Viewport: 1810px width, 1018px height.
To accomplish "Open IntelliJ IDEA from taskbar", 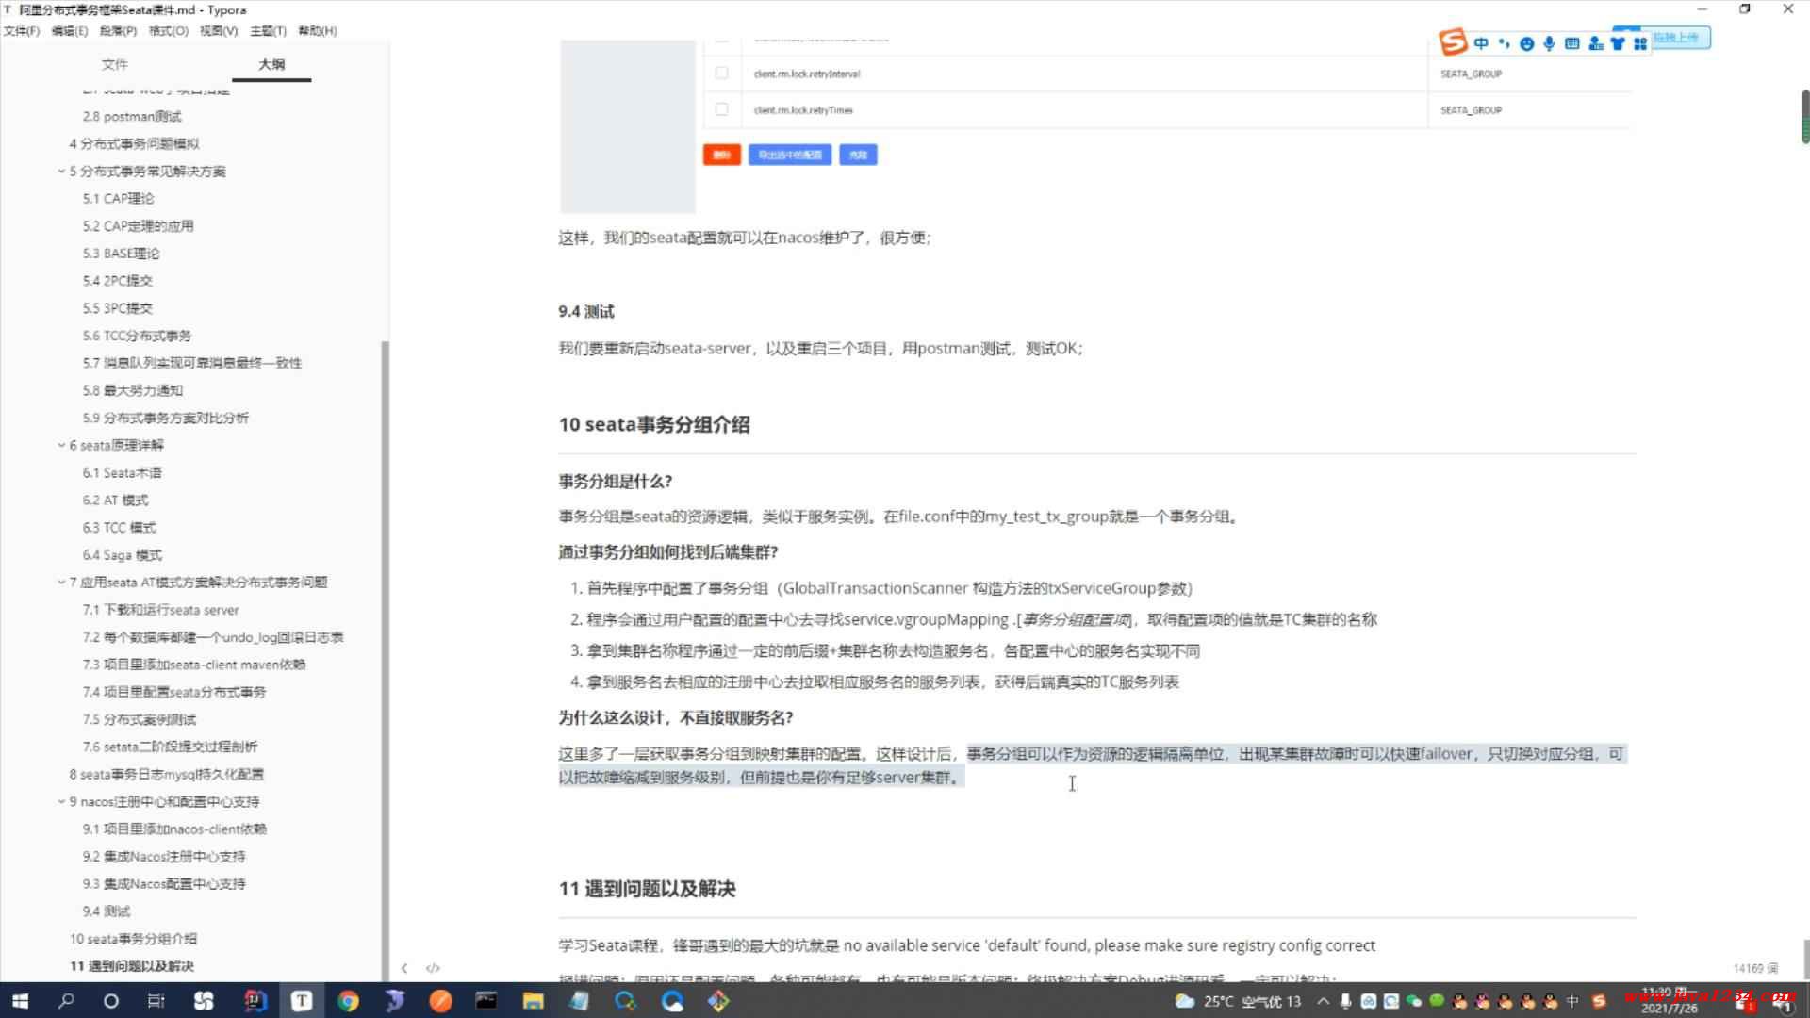I will (255, 1001).
